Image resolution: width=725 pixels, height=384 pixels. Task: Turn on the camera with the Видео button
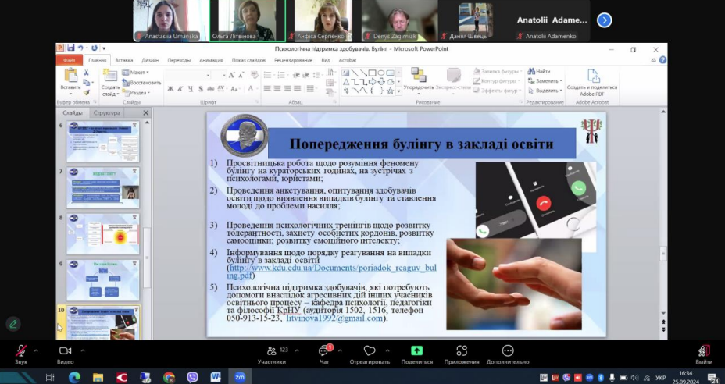coord(65,354)
